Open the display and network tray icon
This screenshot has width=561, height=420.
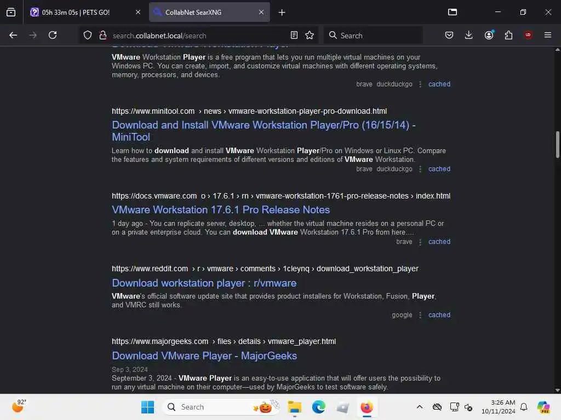454,407
